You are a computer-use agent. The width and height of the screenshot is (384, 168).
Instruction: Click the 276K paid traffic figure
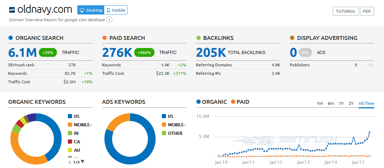pyautogui.click(x=117, y=52)
